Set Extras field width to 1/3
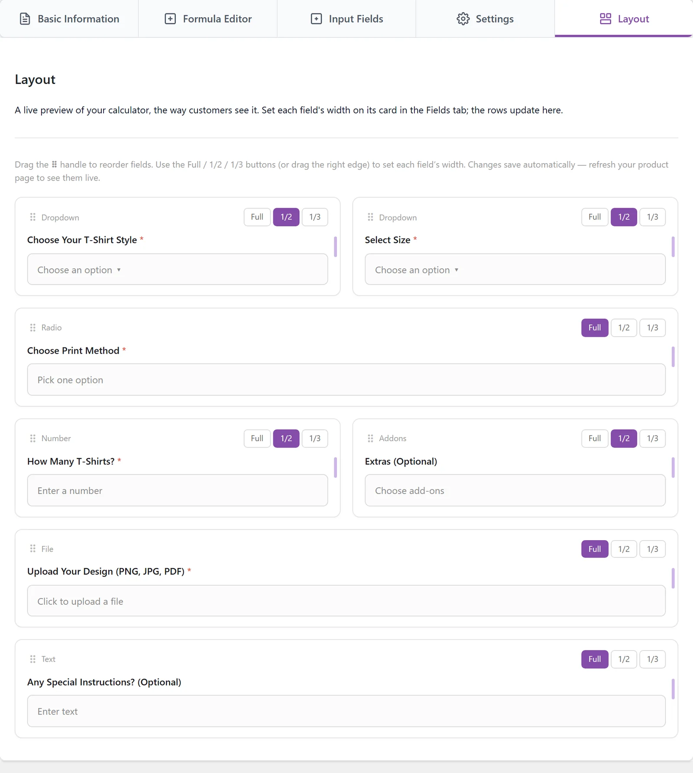693x773 pixels. point(653,438)
